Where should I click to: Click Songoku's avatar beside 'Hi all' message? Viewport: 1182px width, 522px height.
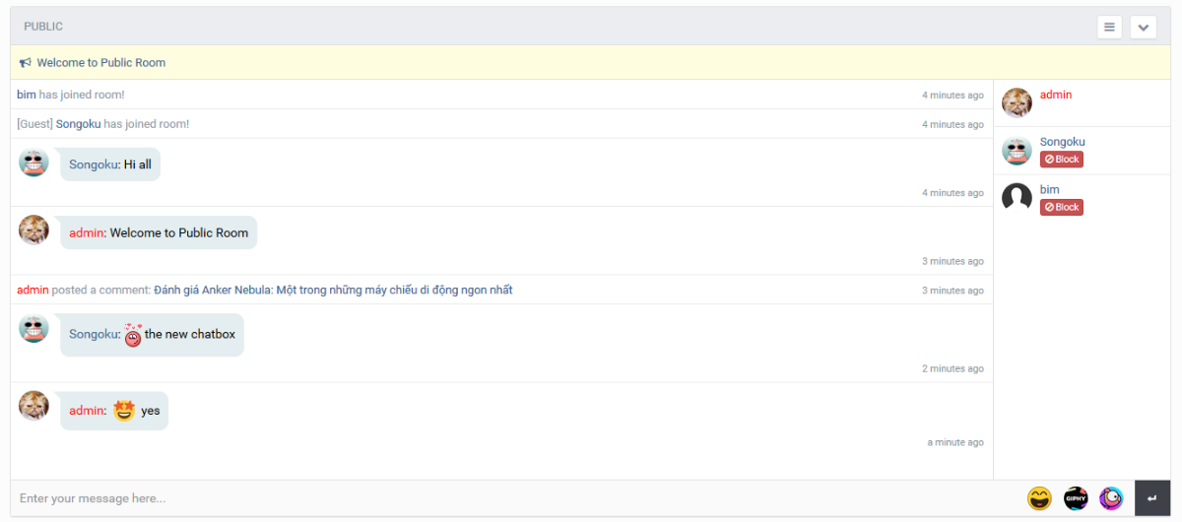34,163
